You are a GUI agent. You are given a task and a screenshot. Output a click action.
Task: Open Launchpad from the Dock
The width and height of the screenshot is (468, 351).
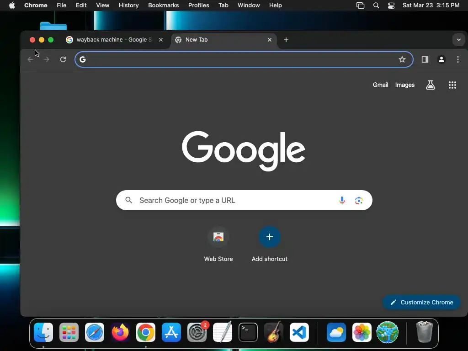click(x=69, y=332)
